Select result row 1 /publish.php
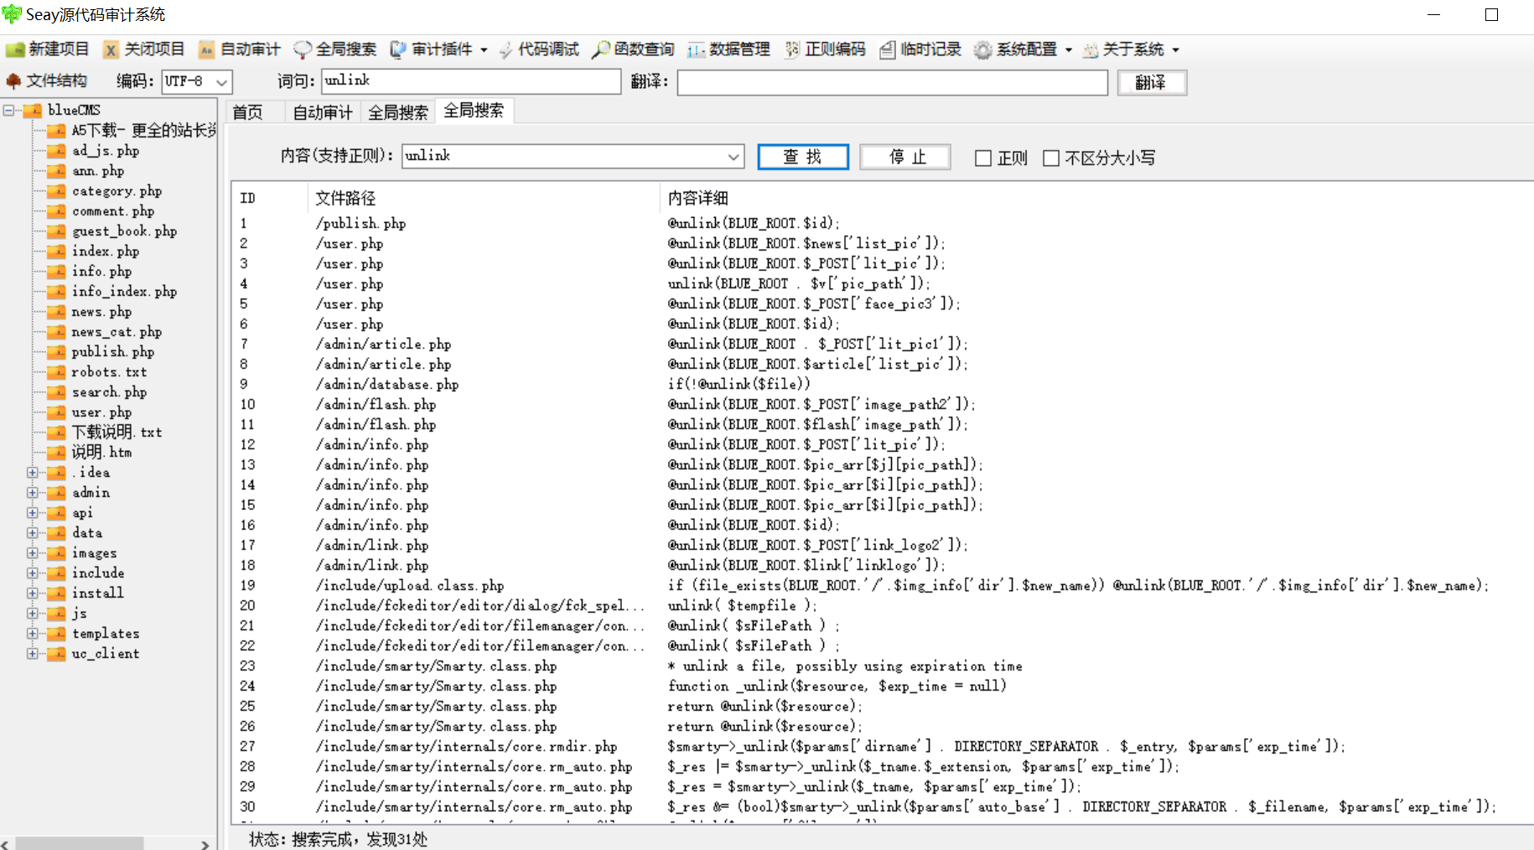 point(882,223)
